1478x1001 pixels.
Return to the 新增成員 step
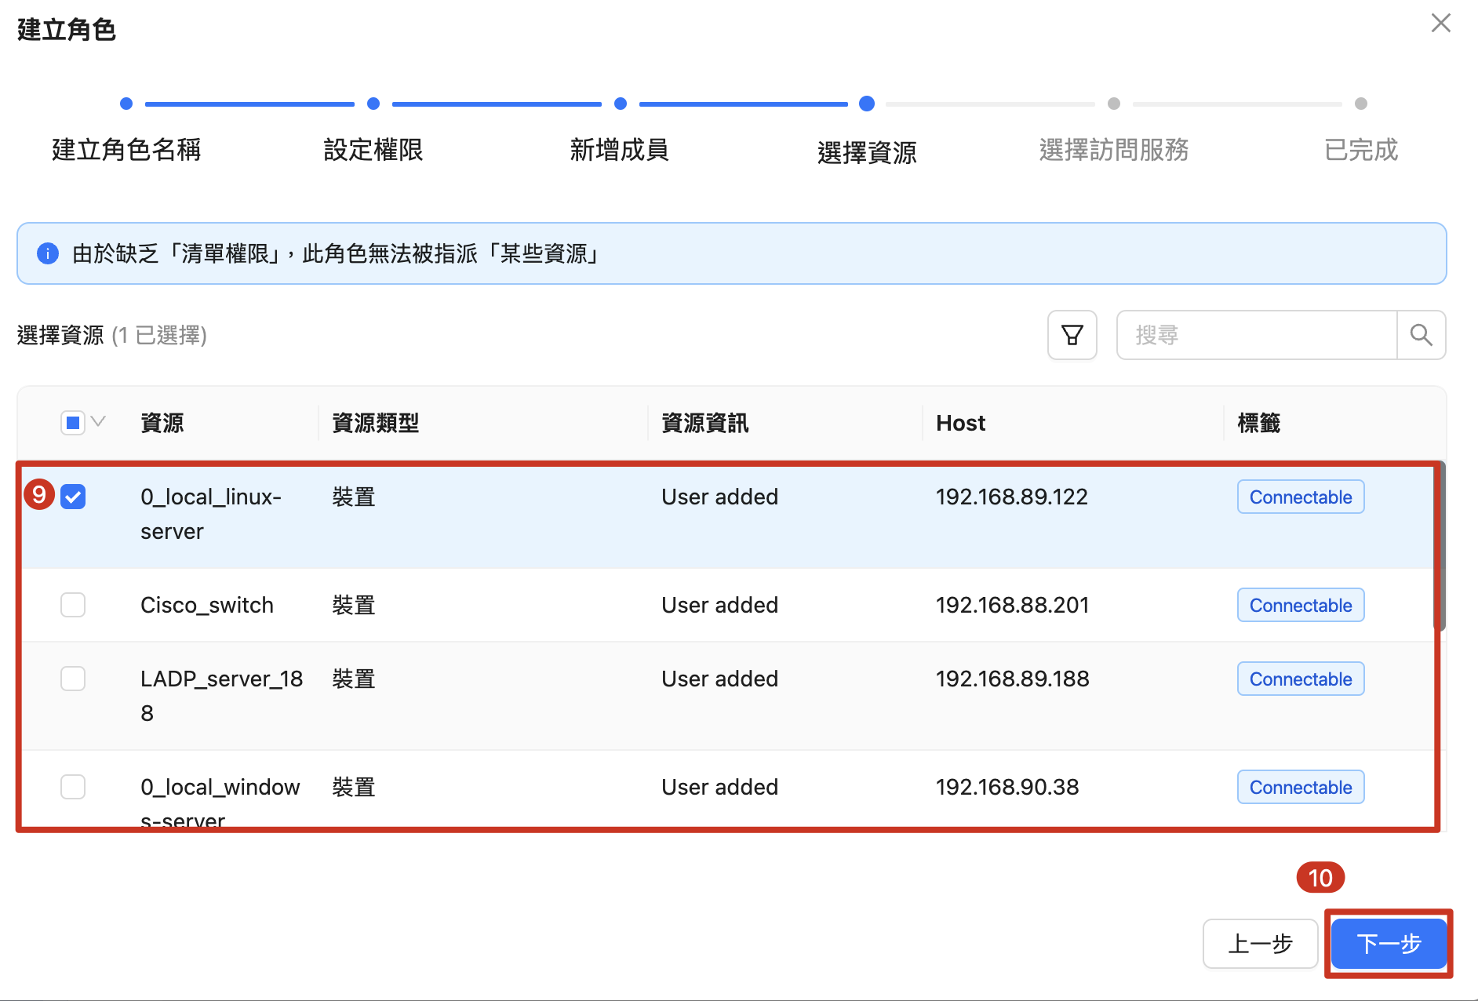coord(620,149)
